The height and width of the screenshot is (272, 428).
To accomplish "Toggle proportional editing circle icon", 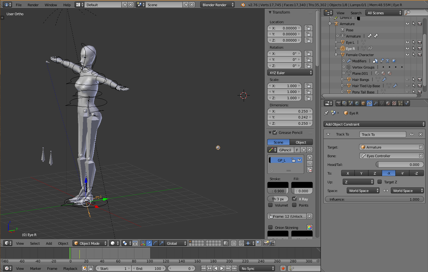I will click(234, 243).
